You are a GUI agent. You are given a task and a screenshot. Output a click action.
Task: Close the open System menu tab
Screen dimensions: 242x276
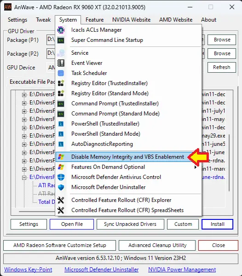(68, 20)
